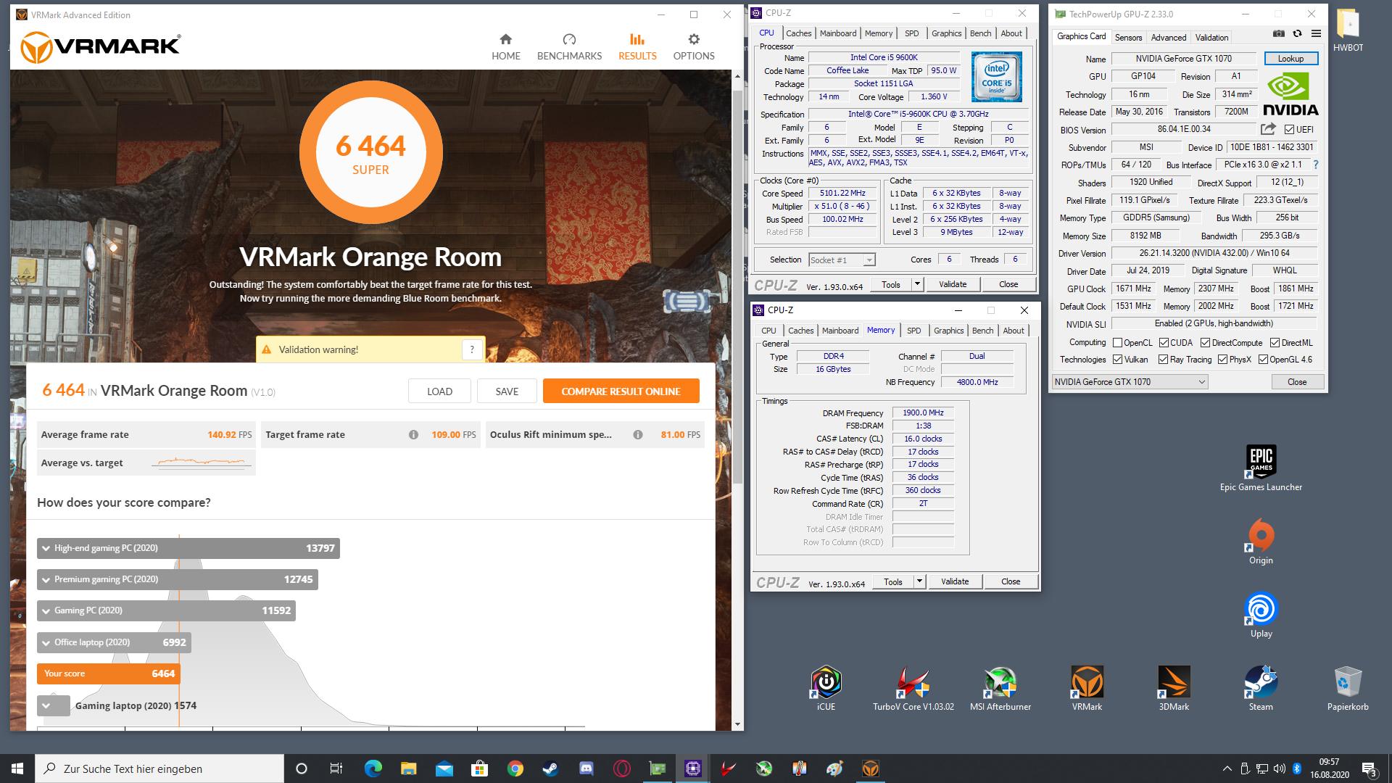This screenshot has width=1392, height=783.
Task: Open GPU selection dropdown in GPU-Z
Action: [1130, 382]
